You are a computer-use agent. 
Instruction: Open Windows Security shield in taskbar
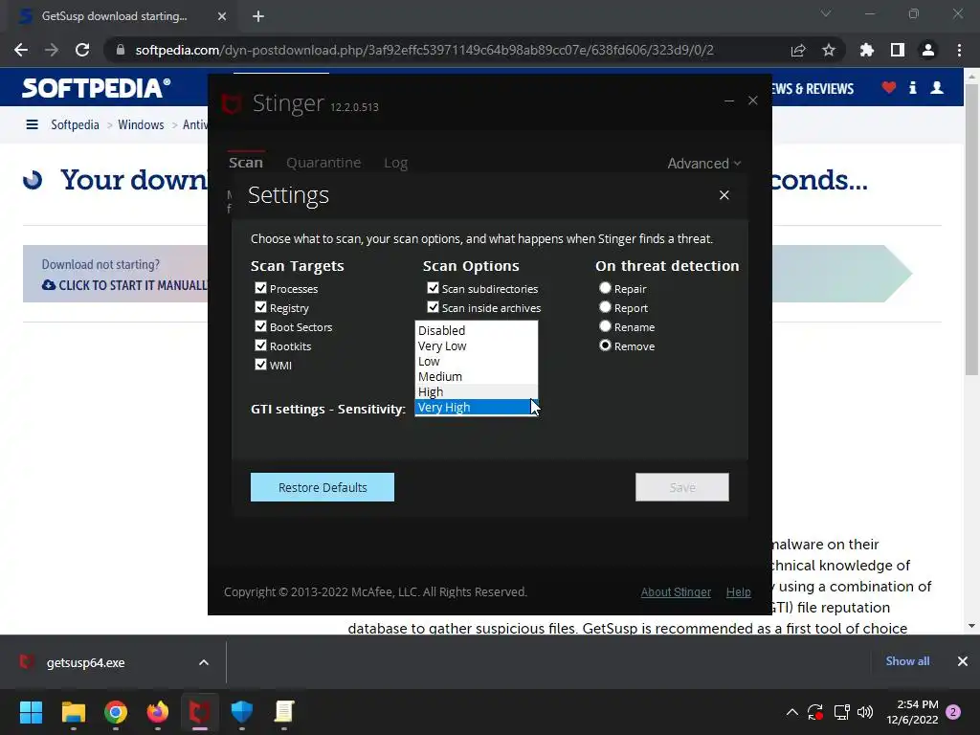[242, 712]
